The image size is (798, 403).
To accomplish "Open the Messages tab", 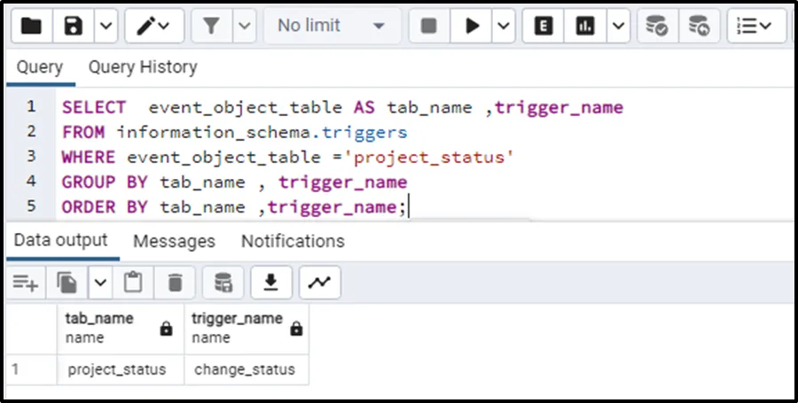I will click(174, 241).
